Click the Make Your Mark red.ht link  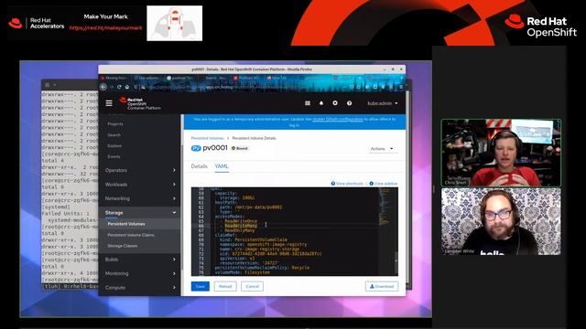(x=106, y=27)
